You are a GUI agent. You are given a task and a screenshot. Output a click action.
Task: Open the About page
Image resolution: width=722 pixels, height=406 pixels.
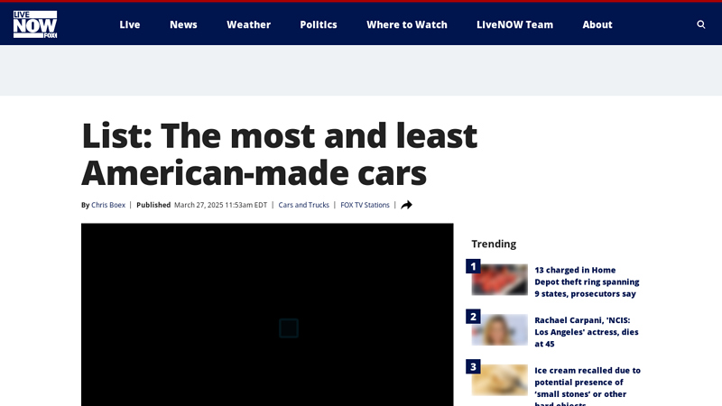coord(597,24)
